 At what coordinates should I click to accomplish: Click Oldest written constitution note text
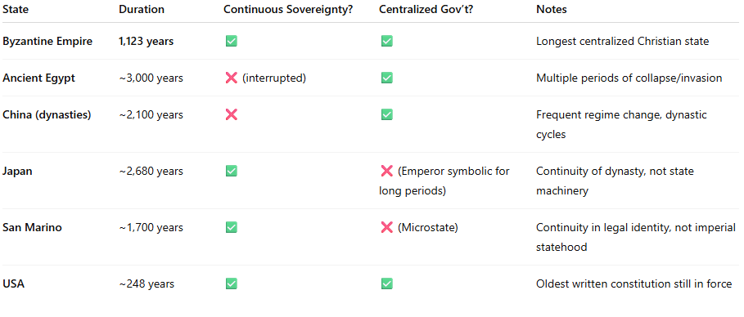tap(634, 284)
